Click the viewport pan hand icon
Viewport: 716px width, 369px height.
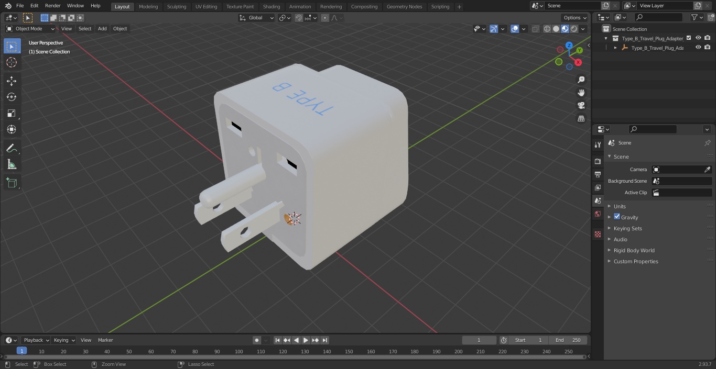581,93
